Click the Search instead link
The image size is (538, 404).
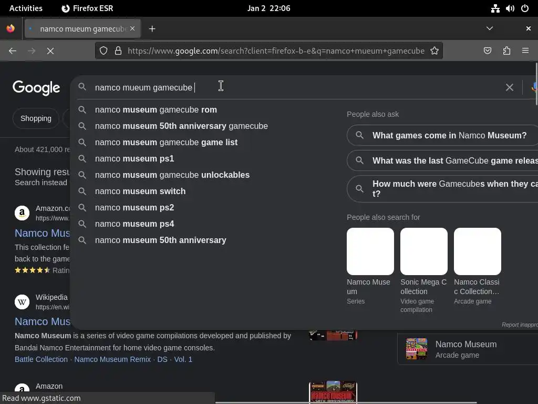pyautogui.click(x=41, y=183)
